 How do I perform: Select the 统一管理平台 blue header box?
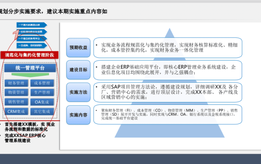coord(30,68)
